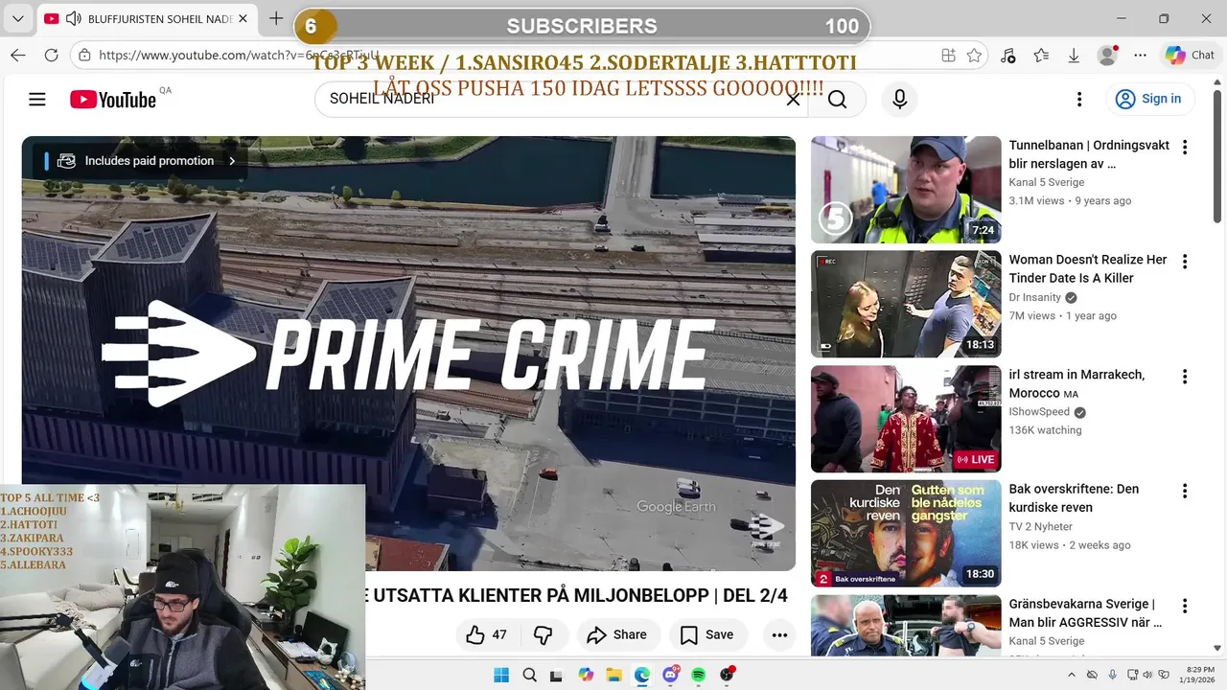Open options for irl stream Marrakech
Image resolution: width=1227 pixels, height=690 pixels.
[1185, 377]
